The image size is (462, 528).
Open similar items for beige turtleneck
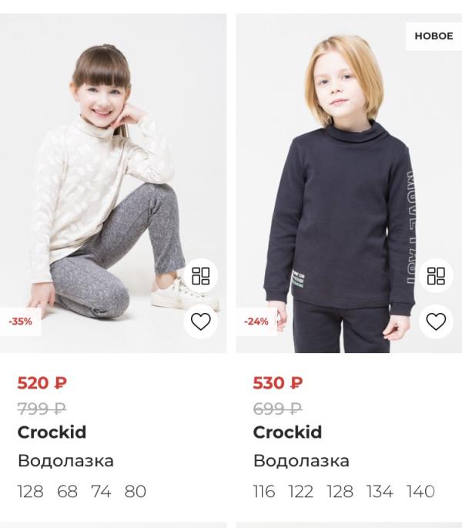pos(200,276)
